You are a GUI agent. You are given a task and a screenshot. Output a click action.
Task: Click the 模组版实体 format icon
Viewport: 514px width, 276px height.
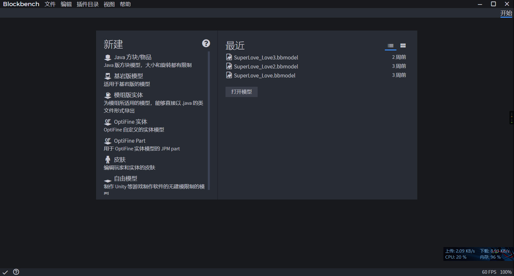click(108, 95)
